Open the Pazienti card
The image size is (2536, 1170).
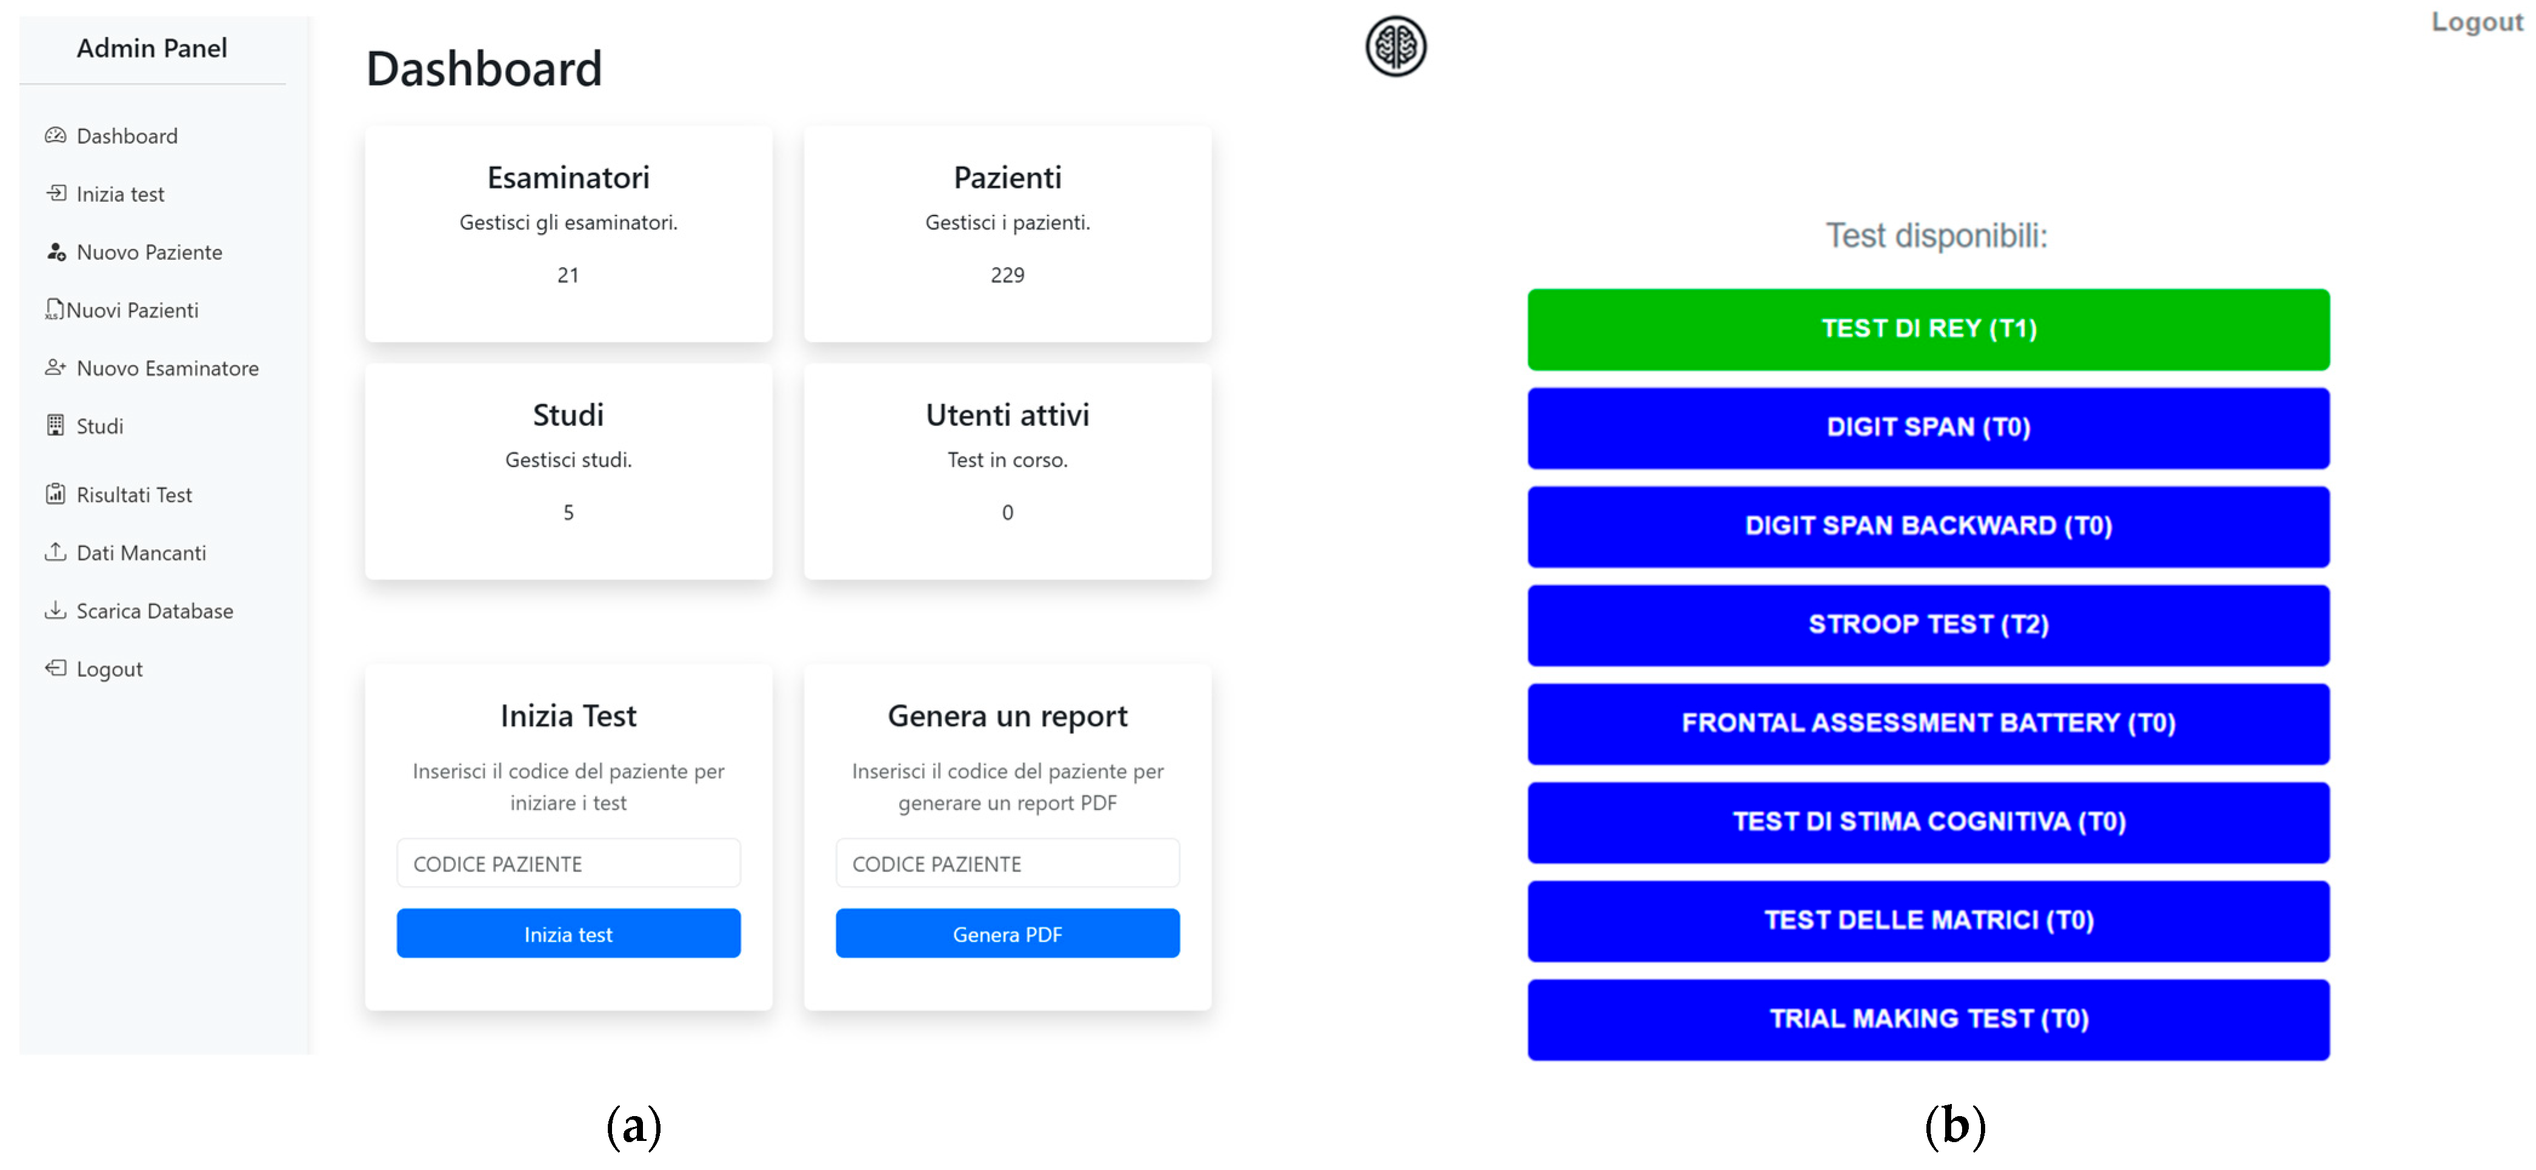coord(1007,233)
